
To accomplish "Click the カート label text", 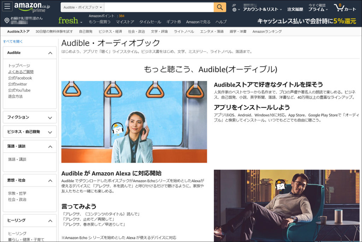I will pyautogui.click(x=350, y=9).
